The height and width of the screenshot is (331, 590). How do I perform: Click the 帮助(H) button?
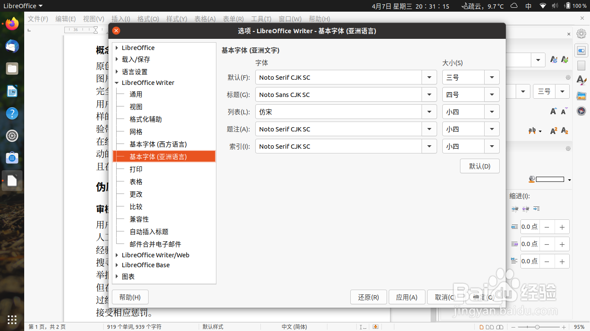[x=130, y=297]
